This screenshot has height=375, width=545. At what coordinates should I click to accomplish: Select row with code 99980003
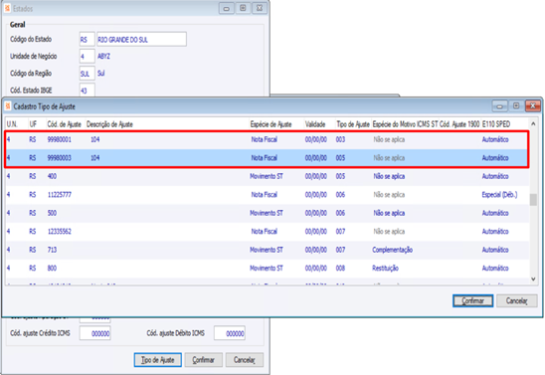(x=267, y=158)
